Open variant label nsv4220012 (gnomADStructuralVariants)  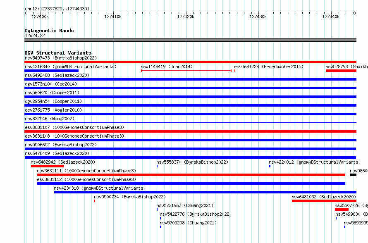315,162
